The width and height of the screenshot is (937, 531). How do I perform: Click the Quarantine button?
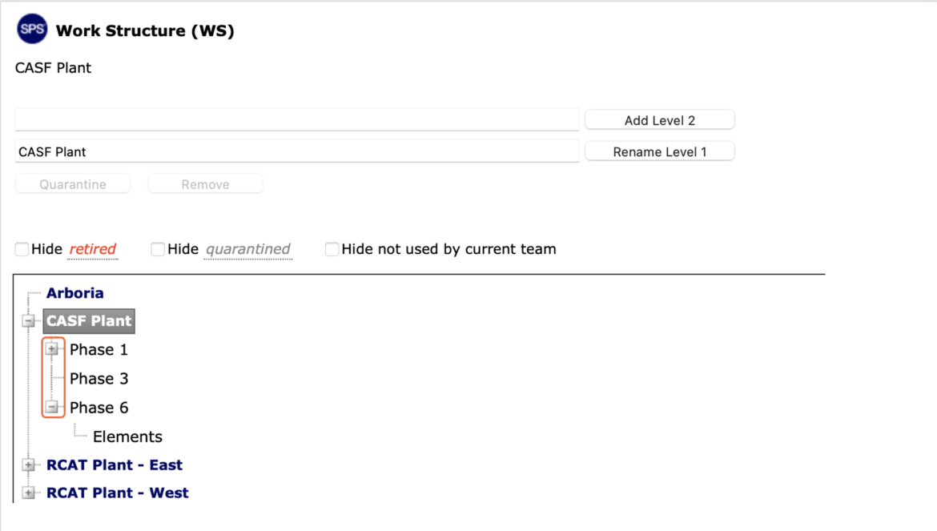(73, 184)
